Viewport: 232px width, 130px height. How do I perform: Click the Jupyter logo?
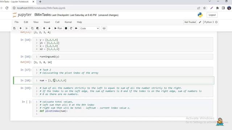click(22, 15)
